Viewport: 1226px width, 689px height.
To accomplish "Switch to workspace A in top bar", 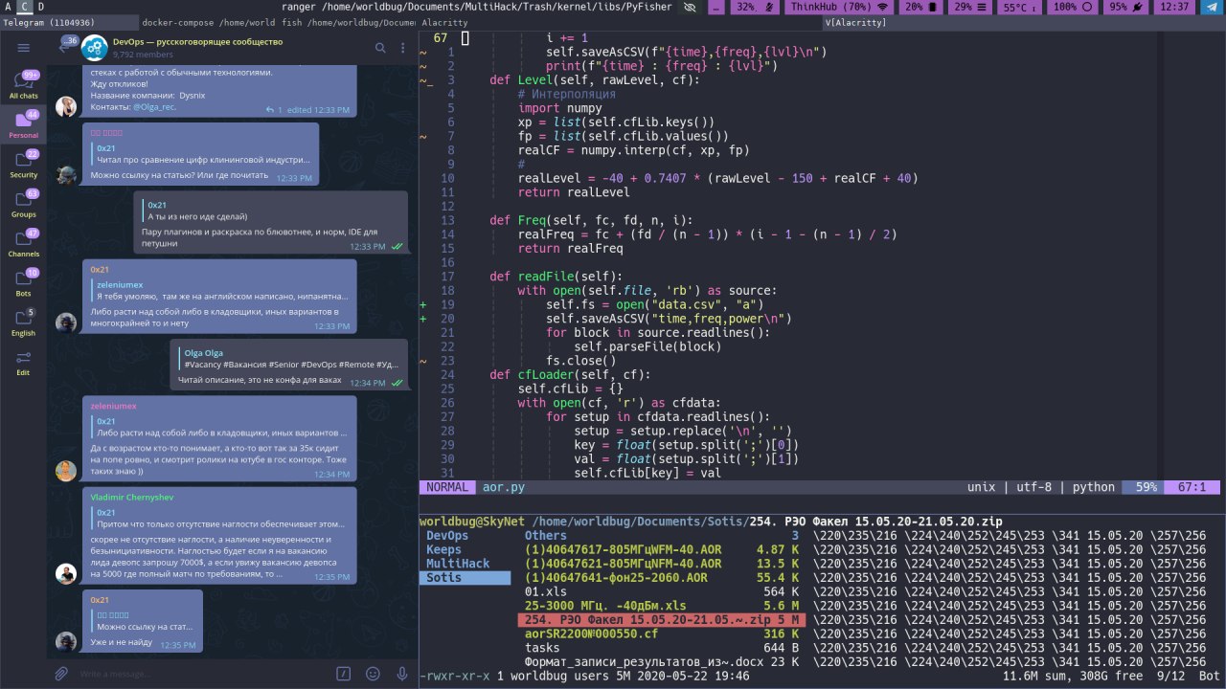I will (8, 7).
